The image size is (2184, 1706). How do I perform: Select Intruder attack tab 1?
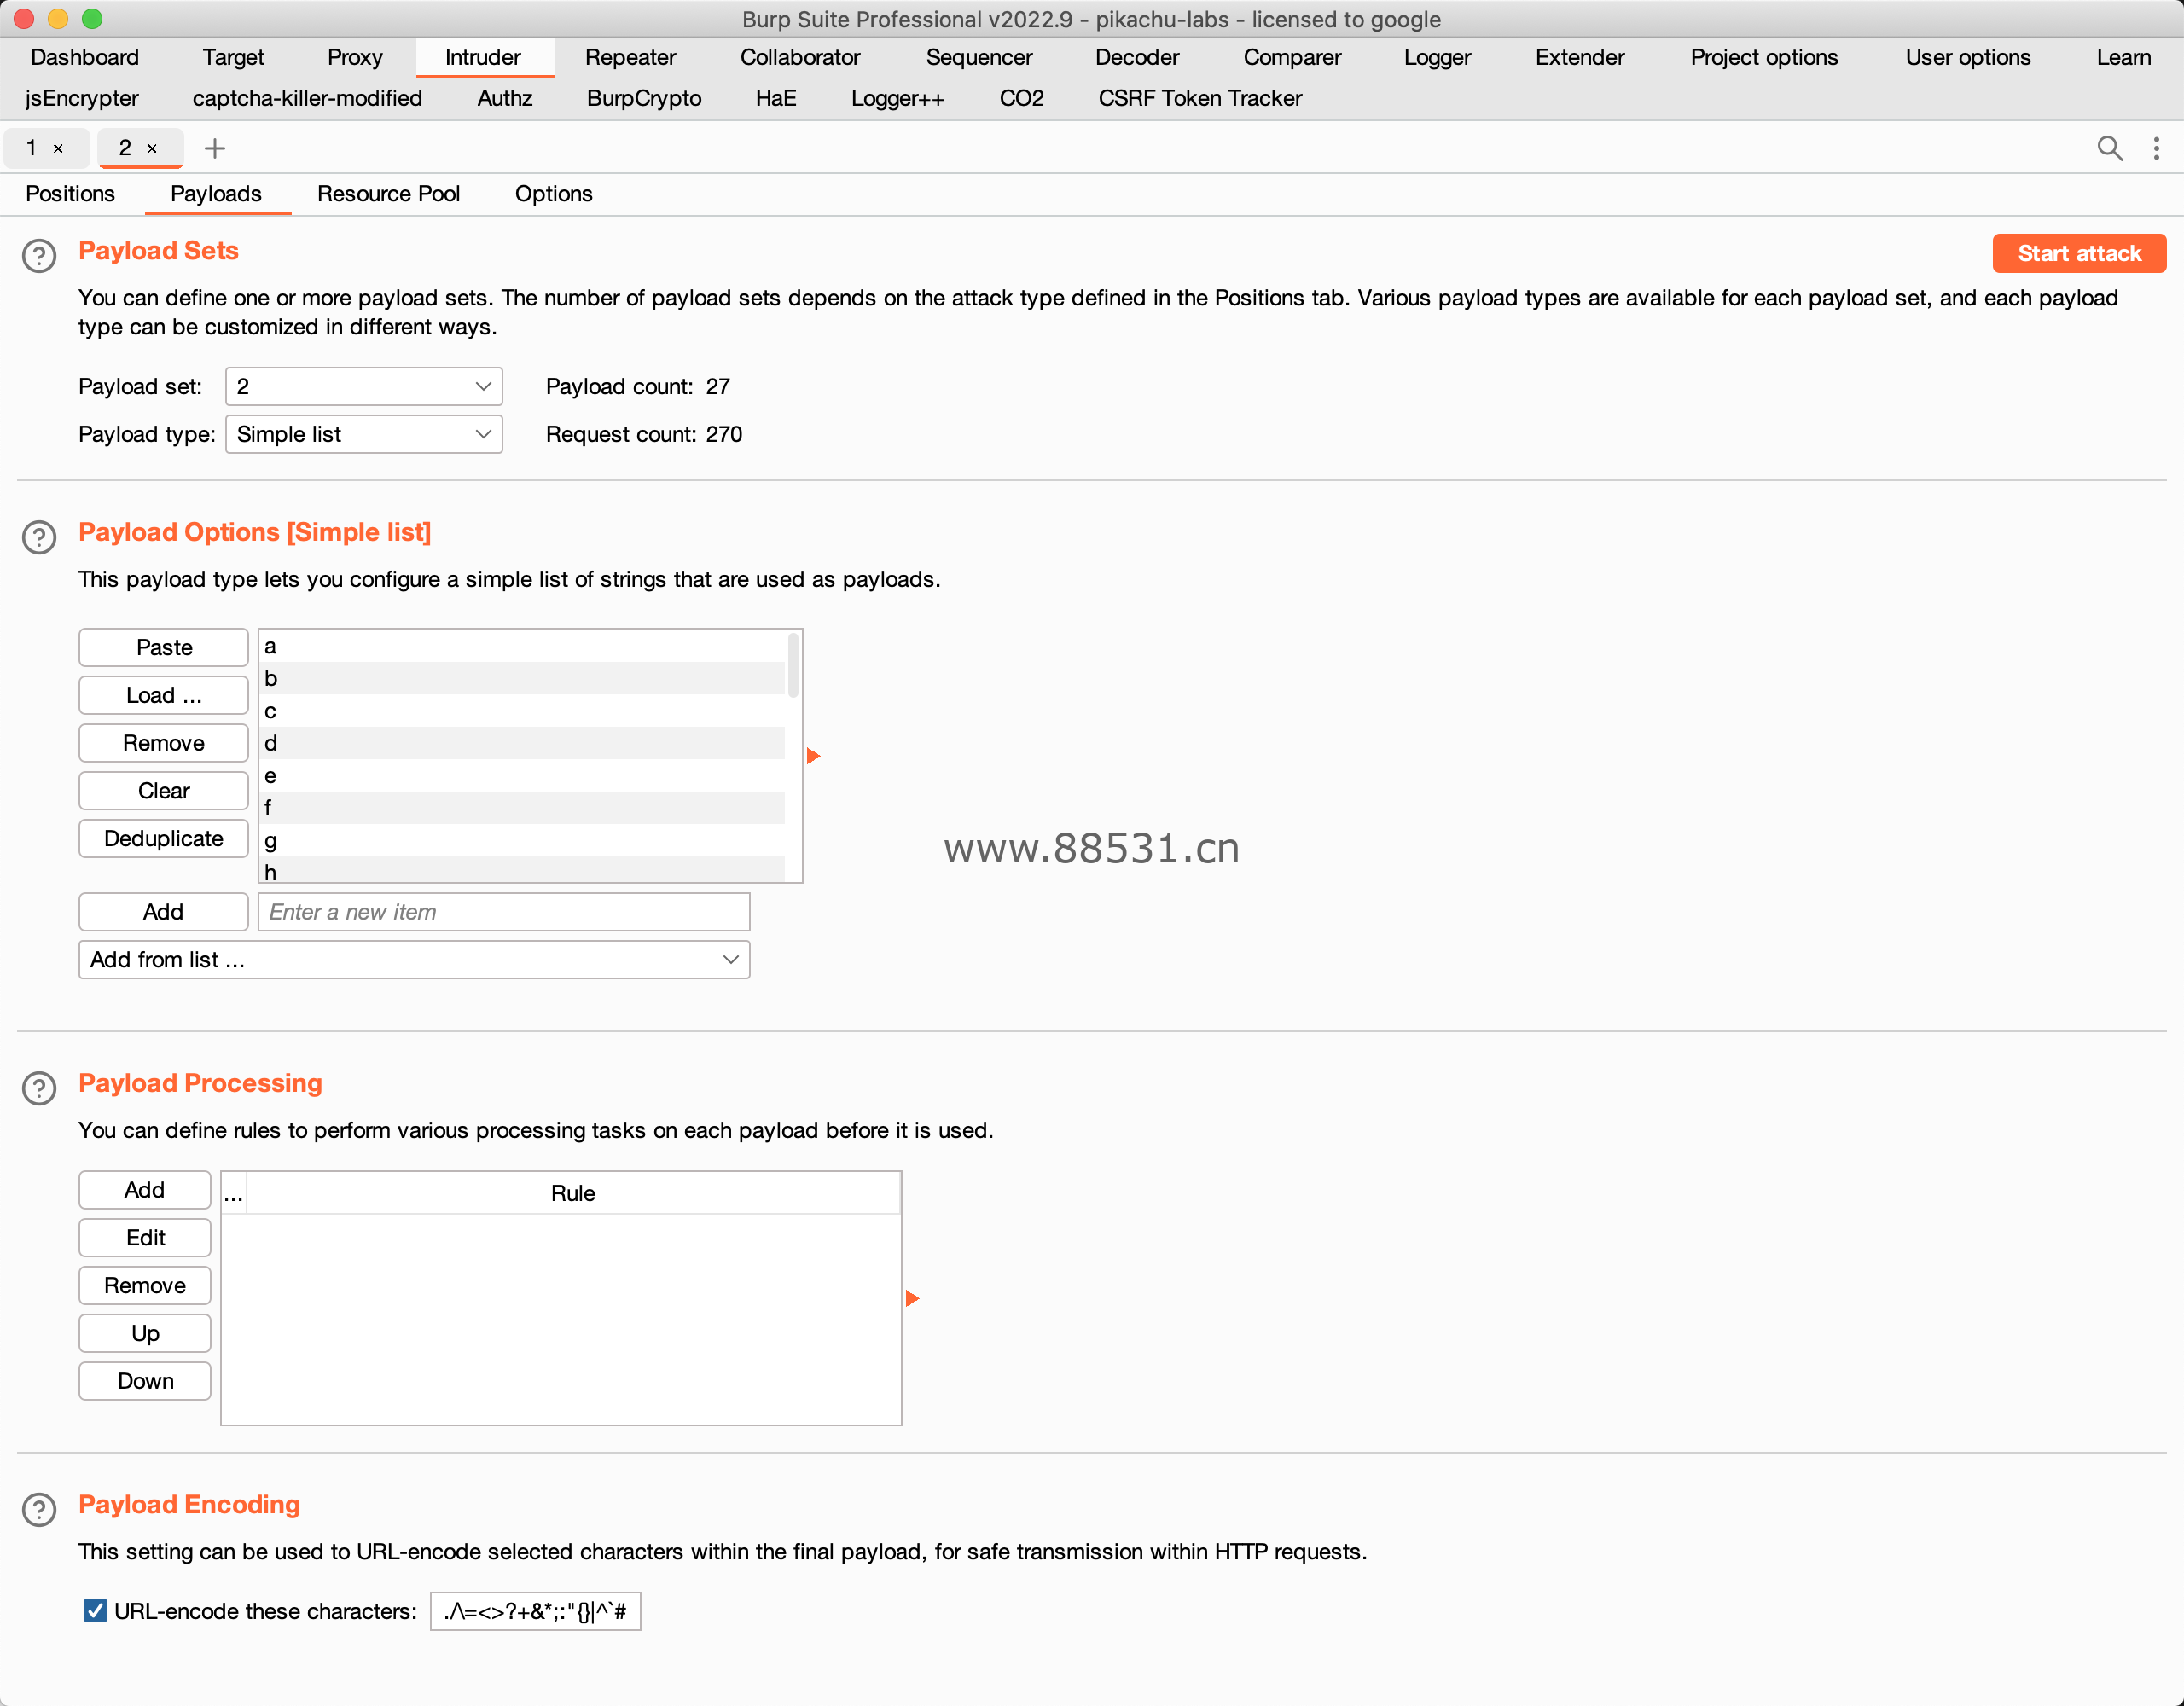(x=31, y=148)
